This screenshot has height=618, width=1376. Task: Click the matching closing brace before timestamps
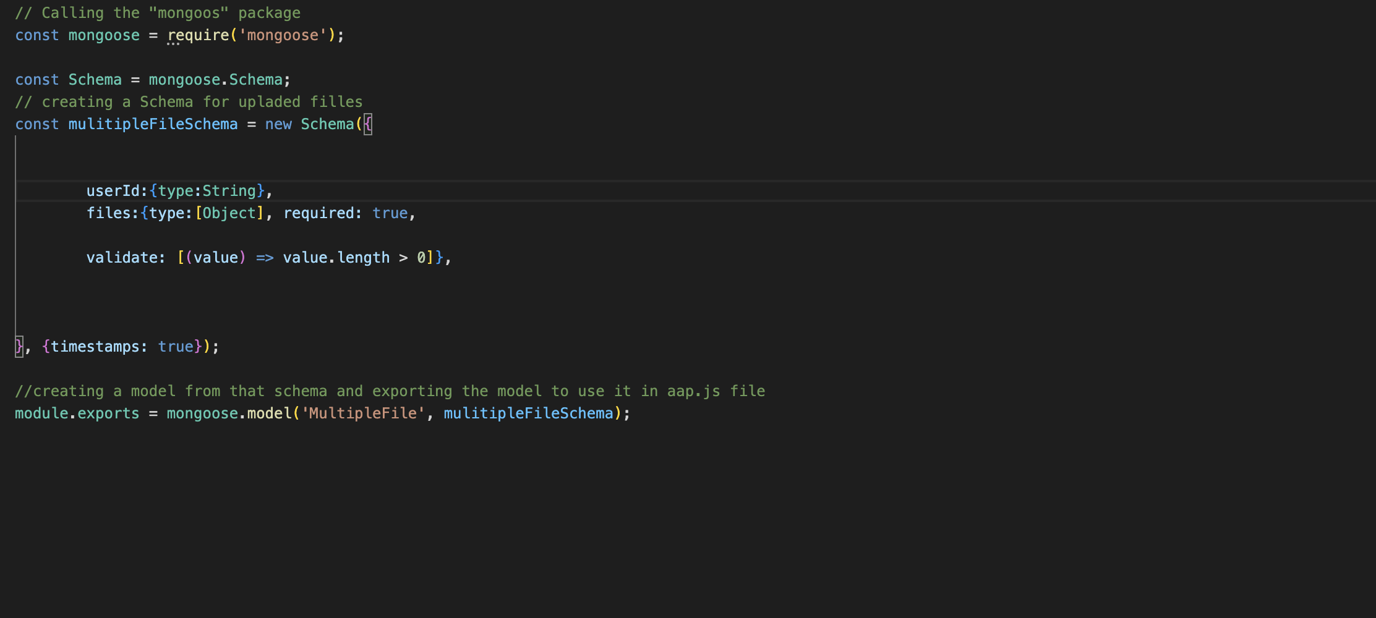point(19,346)
